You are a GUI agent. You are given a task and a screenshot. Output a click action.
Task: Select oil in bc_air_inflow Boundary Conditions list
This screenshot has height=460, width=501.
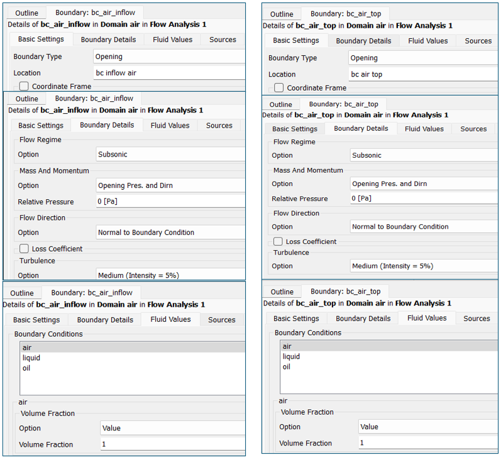tap(132, 368)
